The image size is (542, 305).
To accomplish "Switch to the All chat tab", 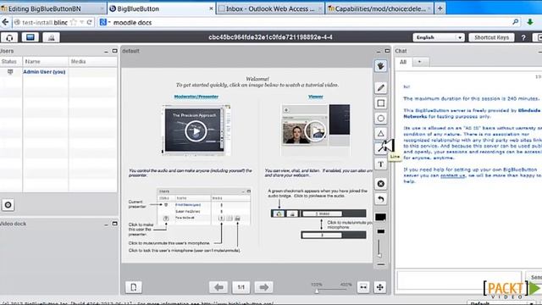I will pos(403,62).
